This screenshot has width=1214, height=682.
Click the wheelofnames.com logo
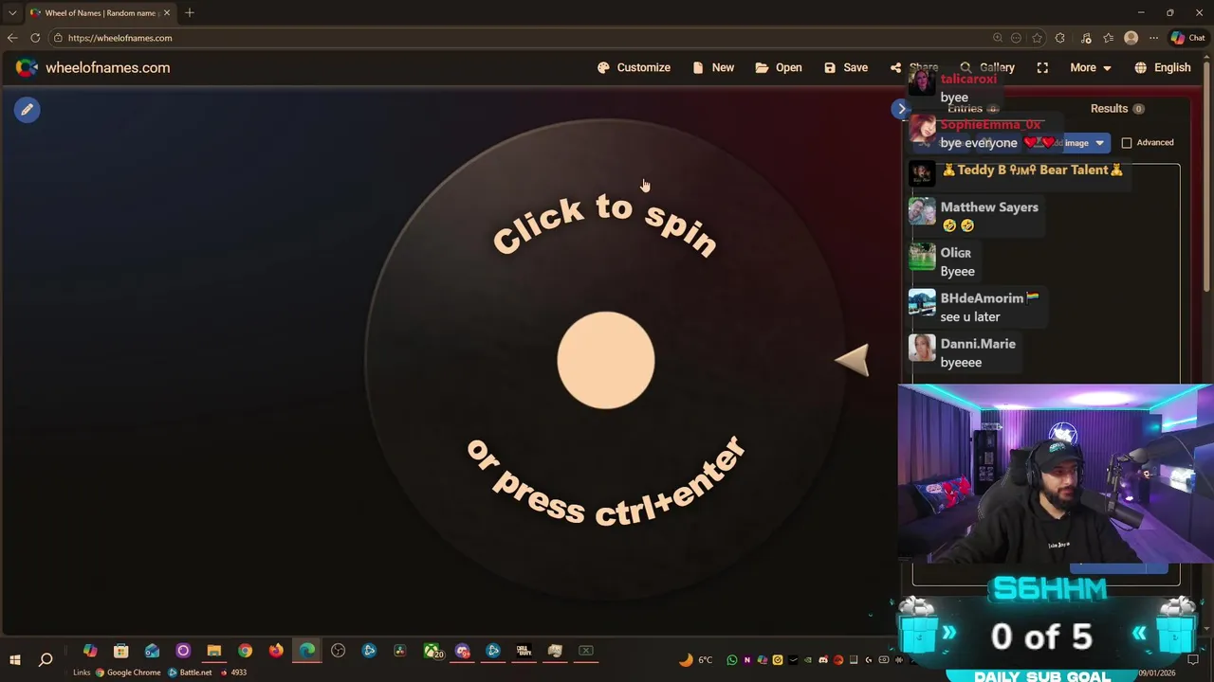93,67
